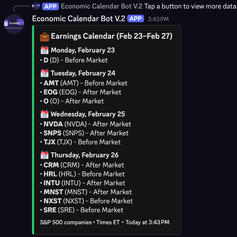Click the briefcase icon in the Earnings Calendar header
The image size is (237, 237).
coord(44,36)
